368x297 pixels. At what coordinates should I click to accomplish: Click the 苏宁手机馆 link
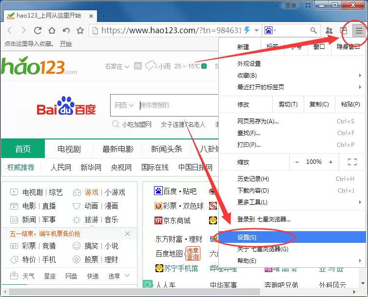[x=176, y=268]
